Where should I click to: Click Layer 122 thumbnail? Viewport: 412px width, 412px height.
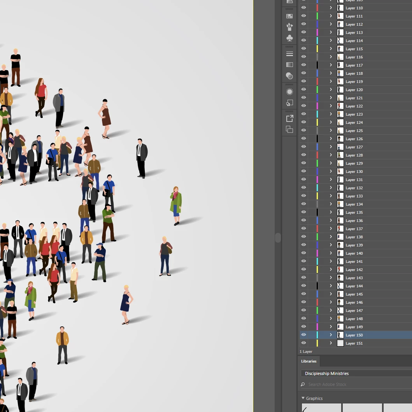tap(340, 106)
